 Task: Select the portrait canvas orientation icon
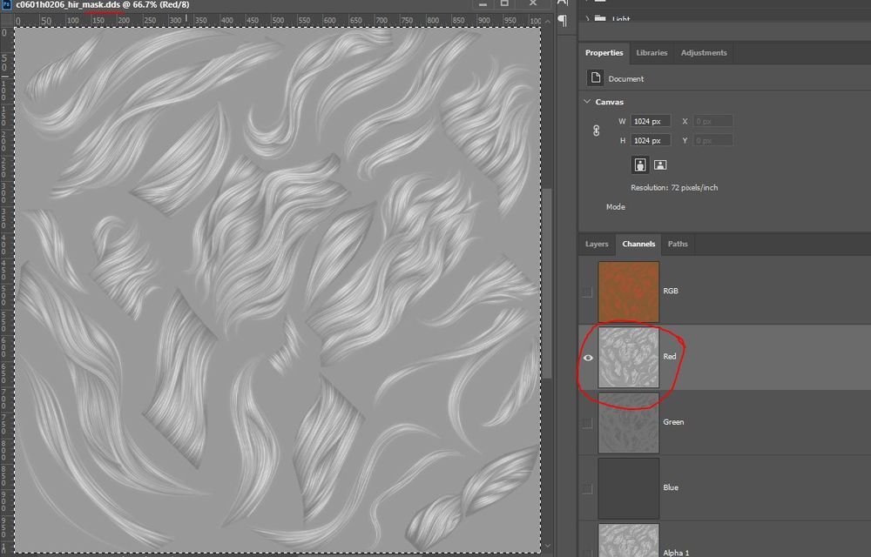pyautogui.click(x=641, y=165)
